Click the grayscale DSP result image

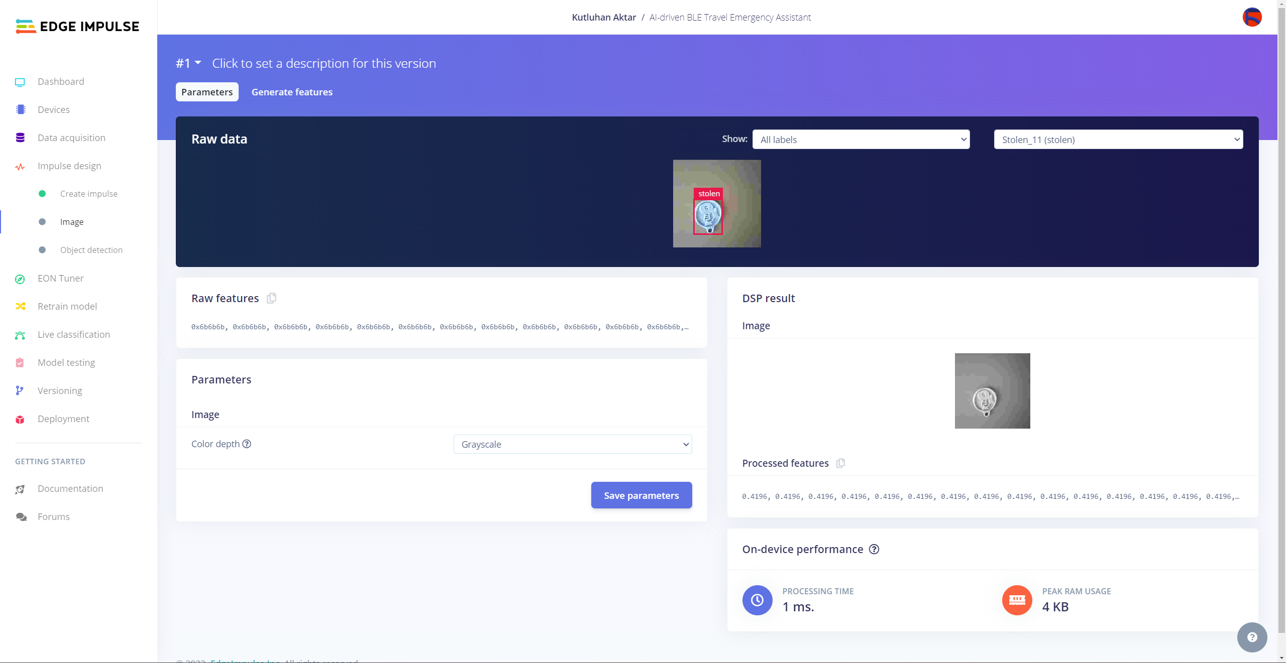point(992,391)
